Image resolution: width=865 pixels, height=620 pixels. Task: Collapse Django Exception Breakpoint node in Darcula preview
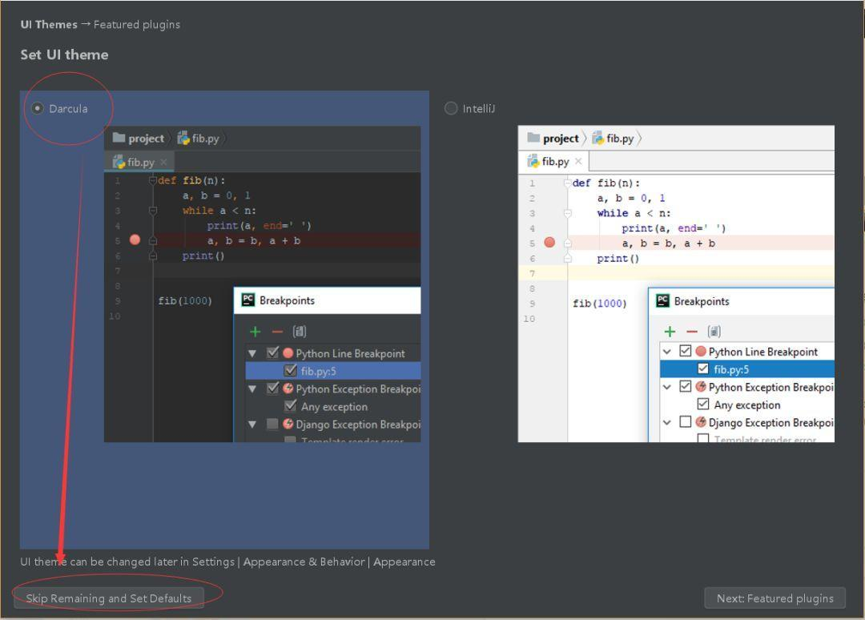coord(252,425)
